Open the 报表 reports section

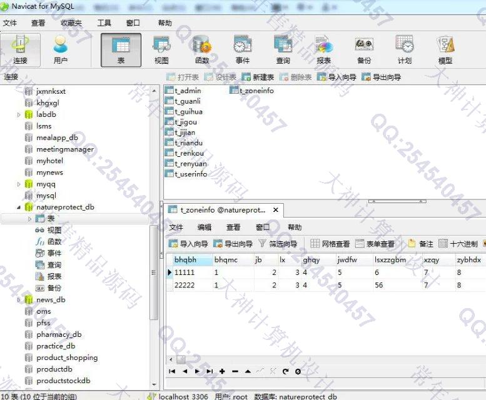[x=323, y=50]
